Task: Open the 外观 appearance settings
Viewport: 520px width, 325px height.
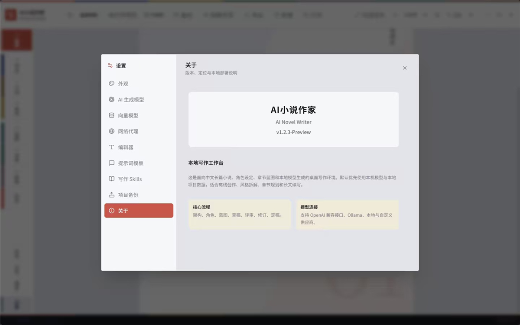Action: tap(139, 84)
